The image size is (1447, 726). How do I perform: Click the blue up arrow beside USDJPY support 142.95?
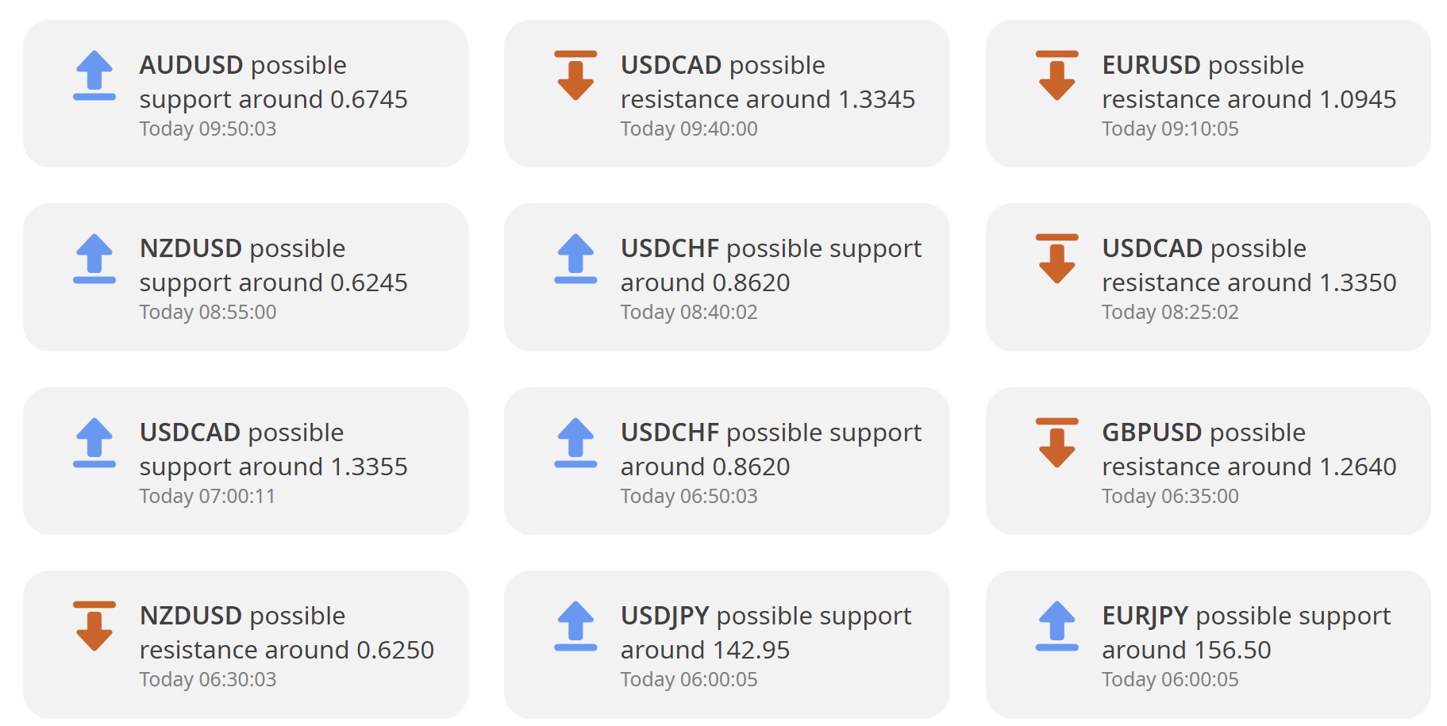575,626
